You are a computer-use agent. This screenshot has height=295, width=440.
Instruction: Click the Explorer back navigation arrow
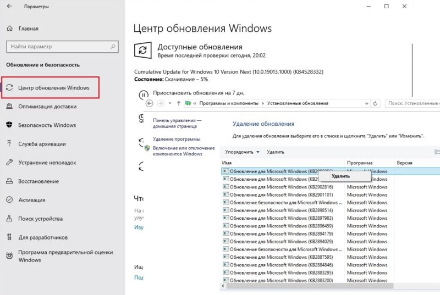coord(150,103)
